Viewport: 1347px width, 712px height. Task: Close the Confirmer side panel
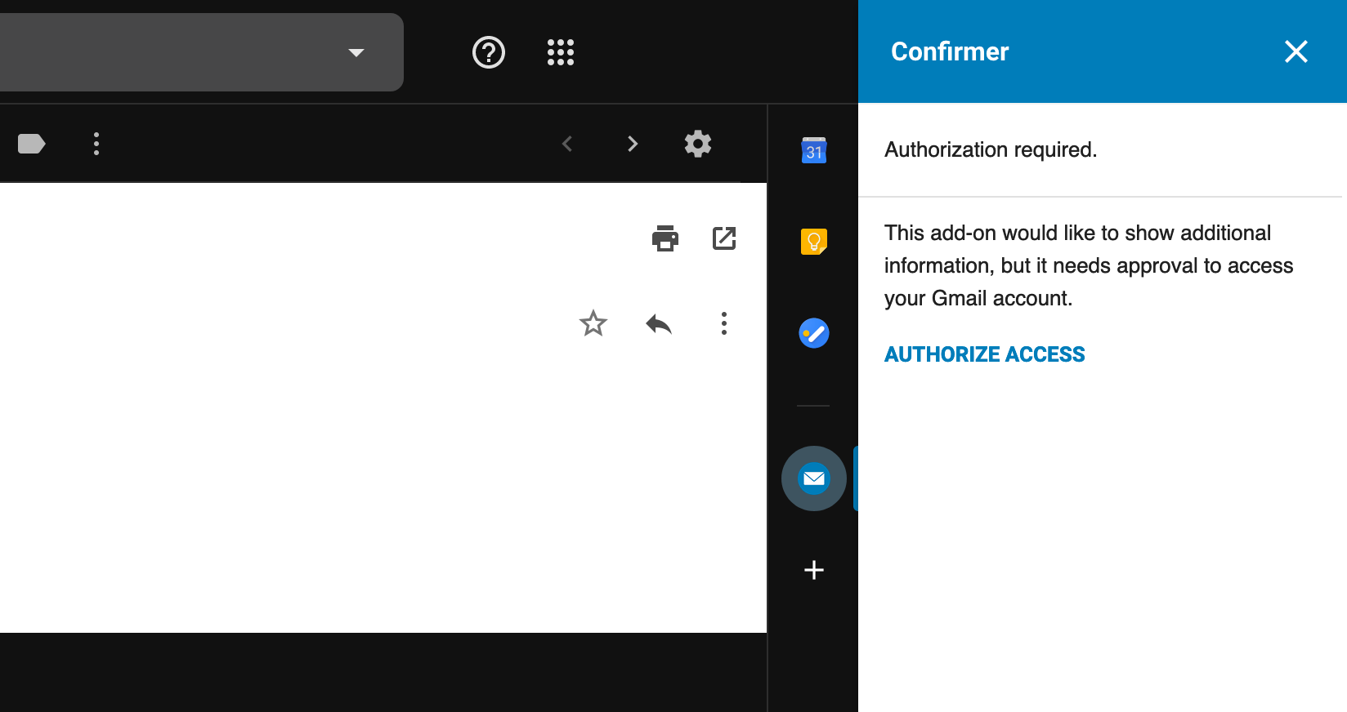(x=1296, y=51)
